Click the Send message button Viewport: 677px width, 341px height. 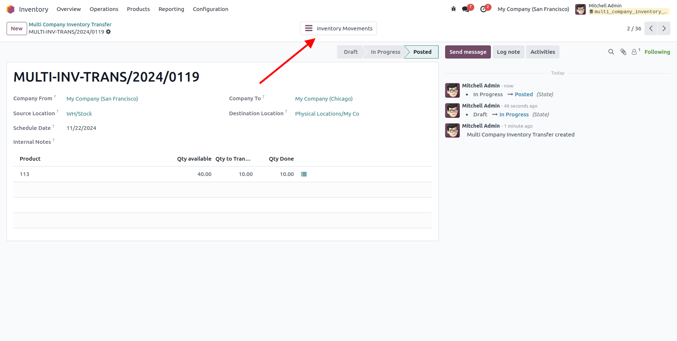coord(467,52)
